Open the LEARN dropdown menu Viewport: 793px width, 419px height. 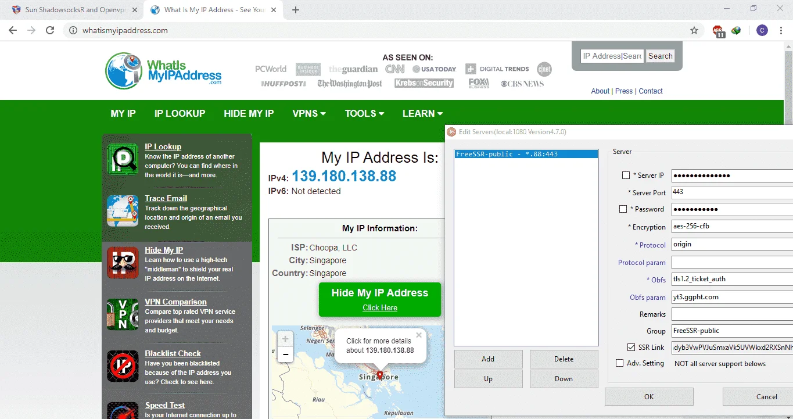[x=423, y=113]
